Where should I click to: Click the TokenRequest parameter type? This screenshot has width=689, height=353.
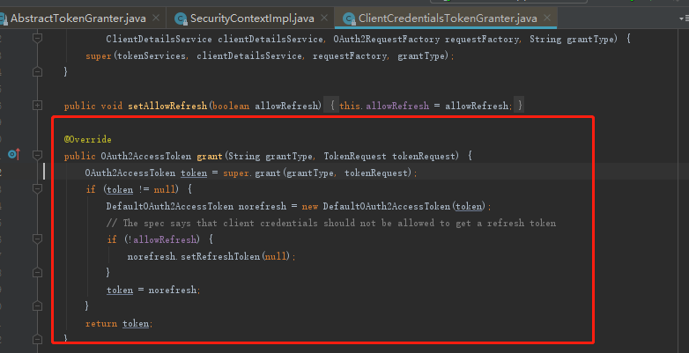[x=355, y=157]
